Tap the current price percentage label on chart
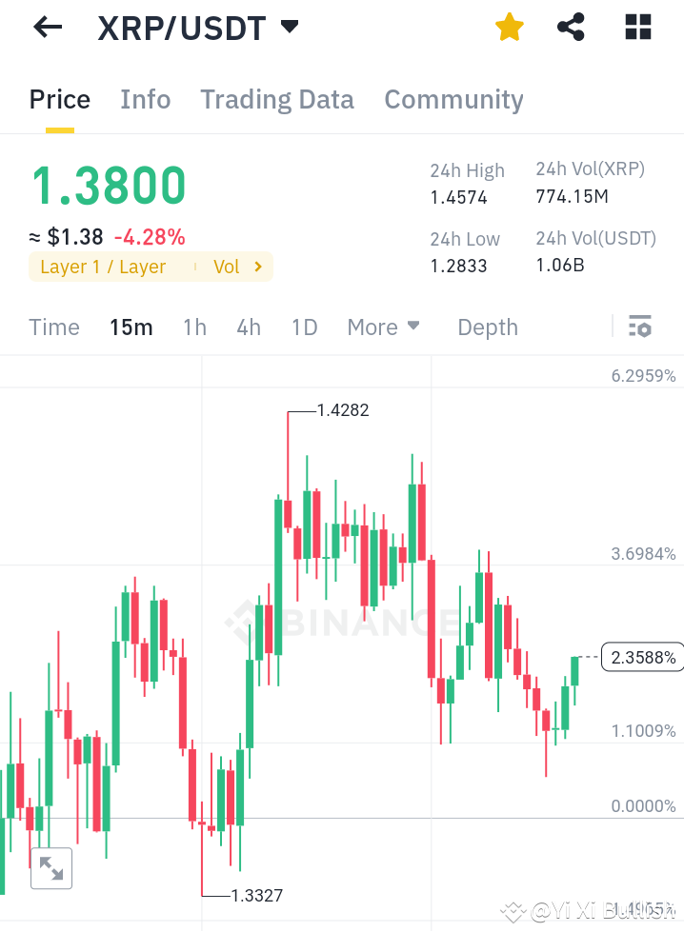 tap(642, 657)
